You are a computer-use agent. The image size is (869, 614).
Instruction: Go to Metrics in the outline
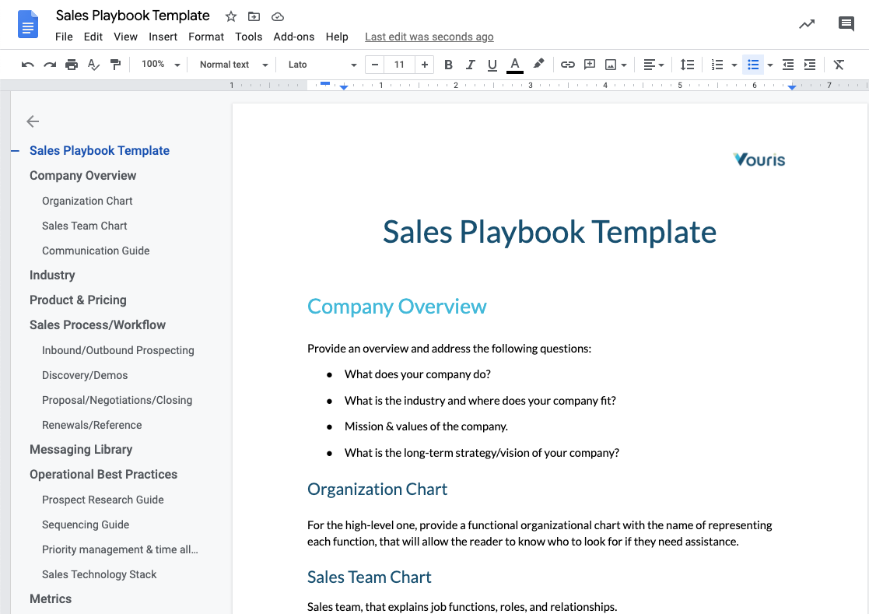(x=51, y=599)
